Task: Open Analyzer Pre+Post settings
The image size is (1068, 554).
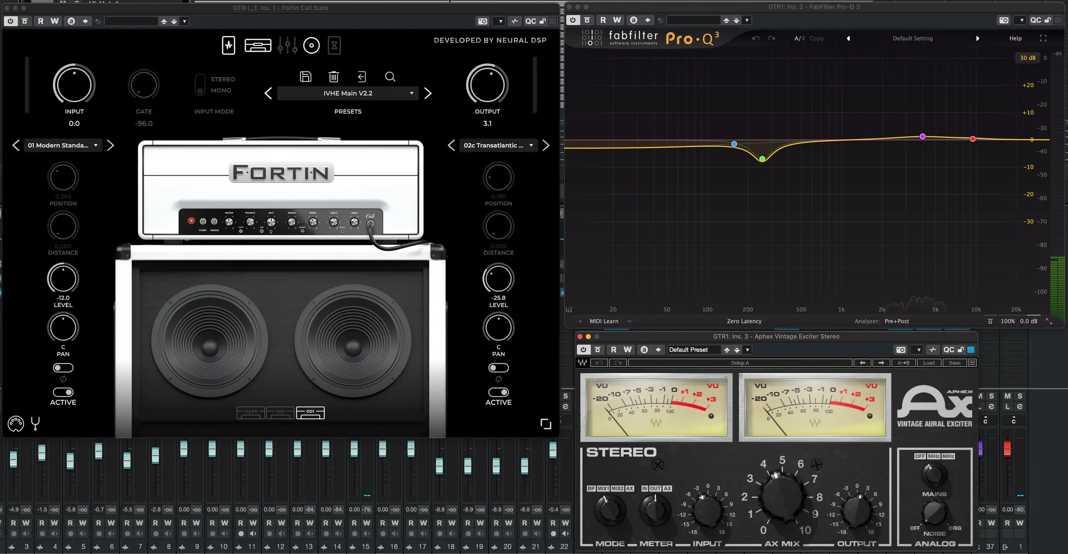Action: [897, 321]
